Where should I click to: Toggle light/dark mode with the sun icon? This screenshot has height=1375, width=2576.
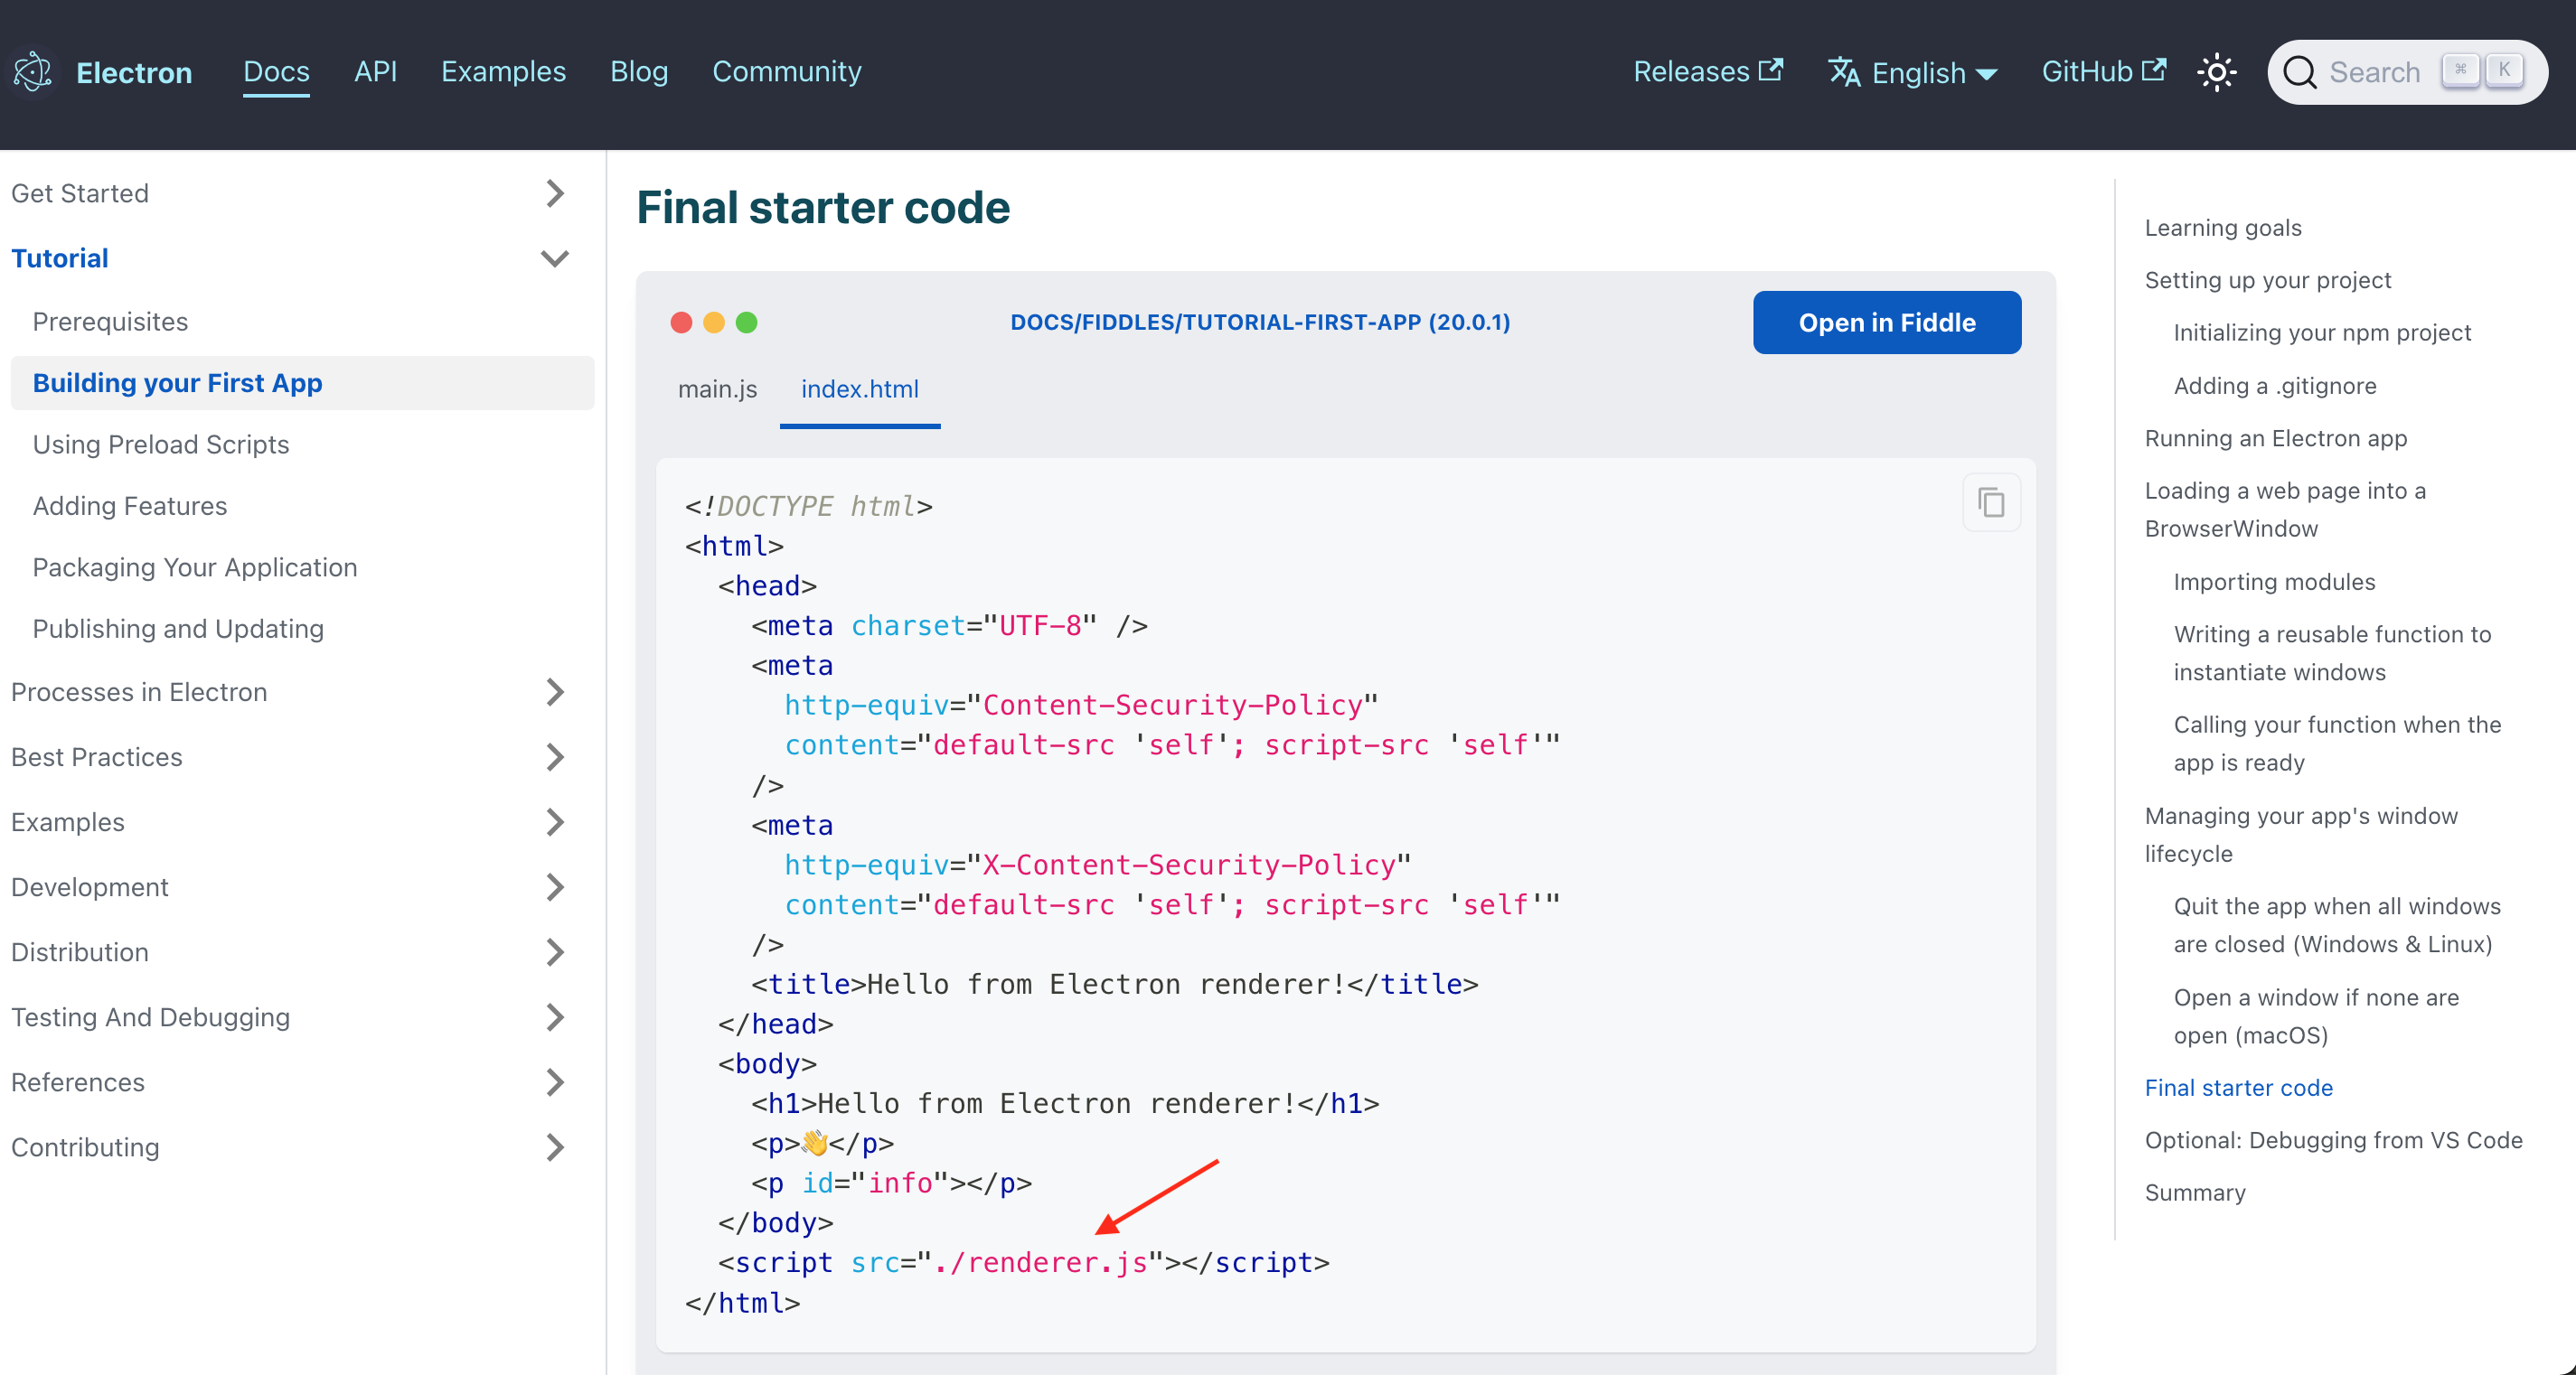tap(2218, 72)
